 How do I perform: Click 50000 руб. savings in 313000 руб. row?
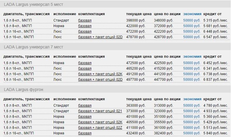[x=192, y=106]
